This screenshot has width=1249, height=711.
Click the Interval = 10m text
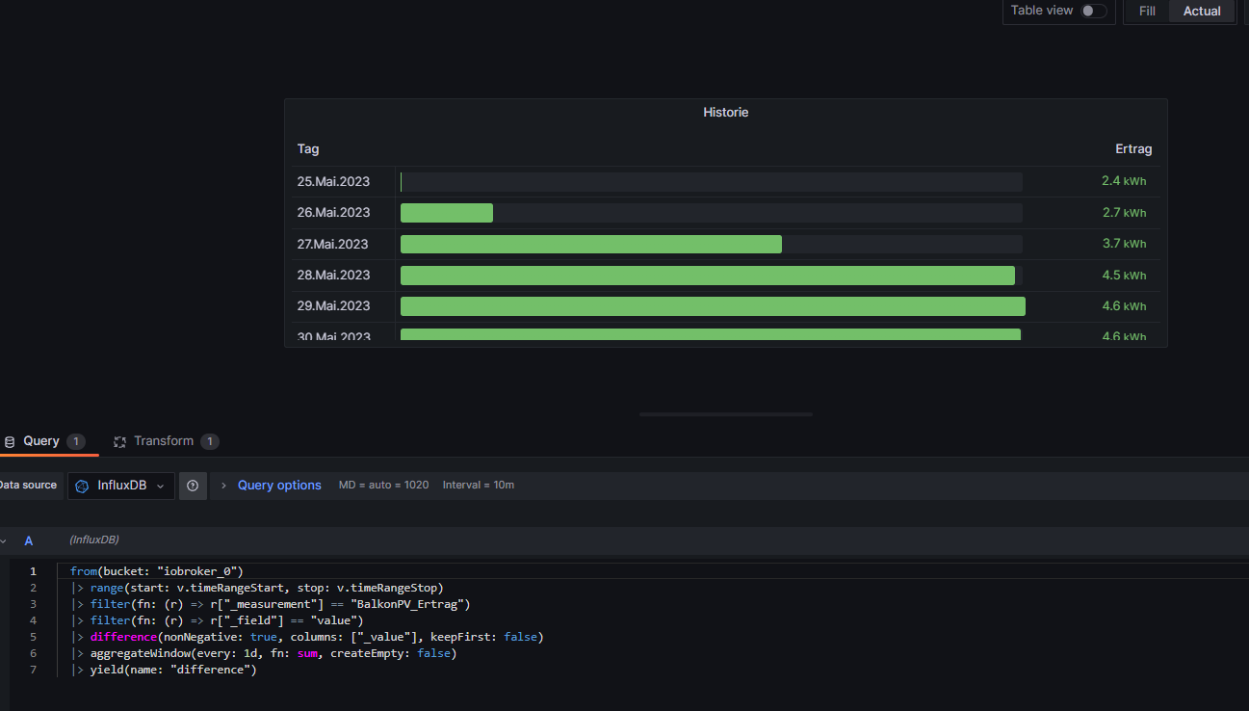click(479, 485)
